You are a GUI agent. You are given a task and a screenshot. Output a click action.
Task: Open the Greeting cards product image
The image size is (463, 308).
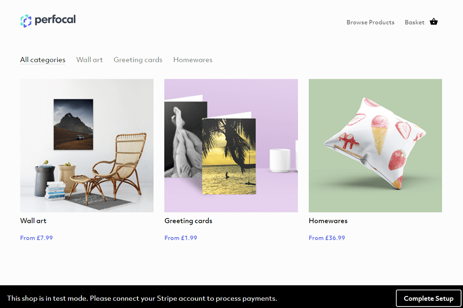pyautogui.click(x=231, y=145)
